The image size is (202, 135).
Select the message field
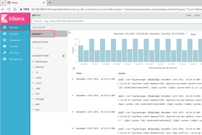pos(40,99)
